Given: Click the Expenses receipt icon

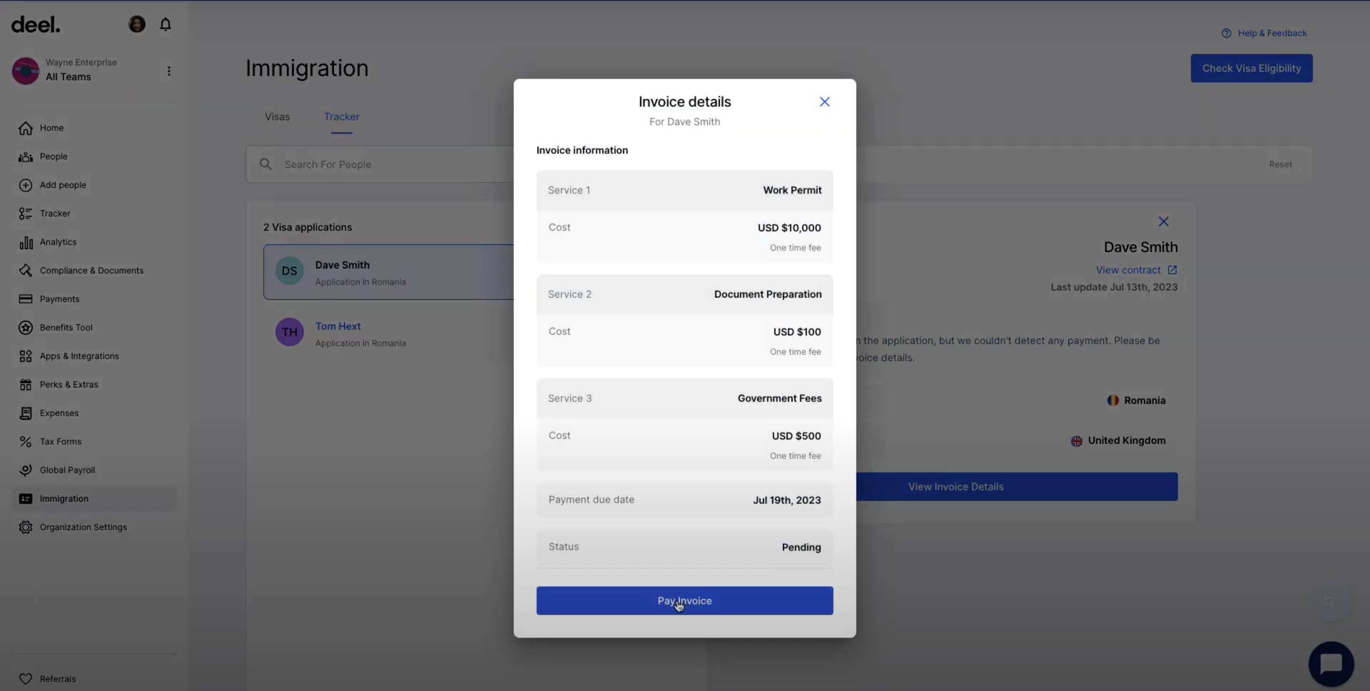Looking at the screenshot, I should (x=26, y=413).
